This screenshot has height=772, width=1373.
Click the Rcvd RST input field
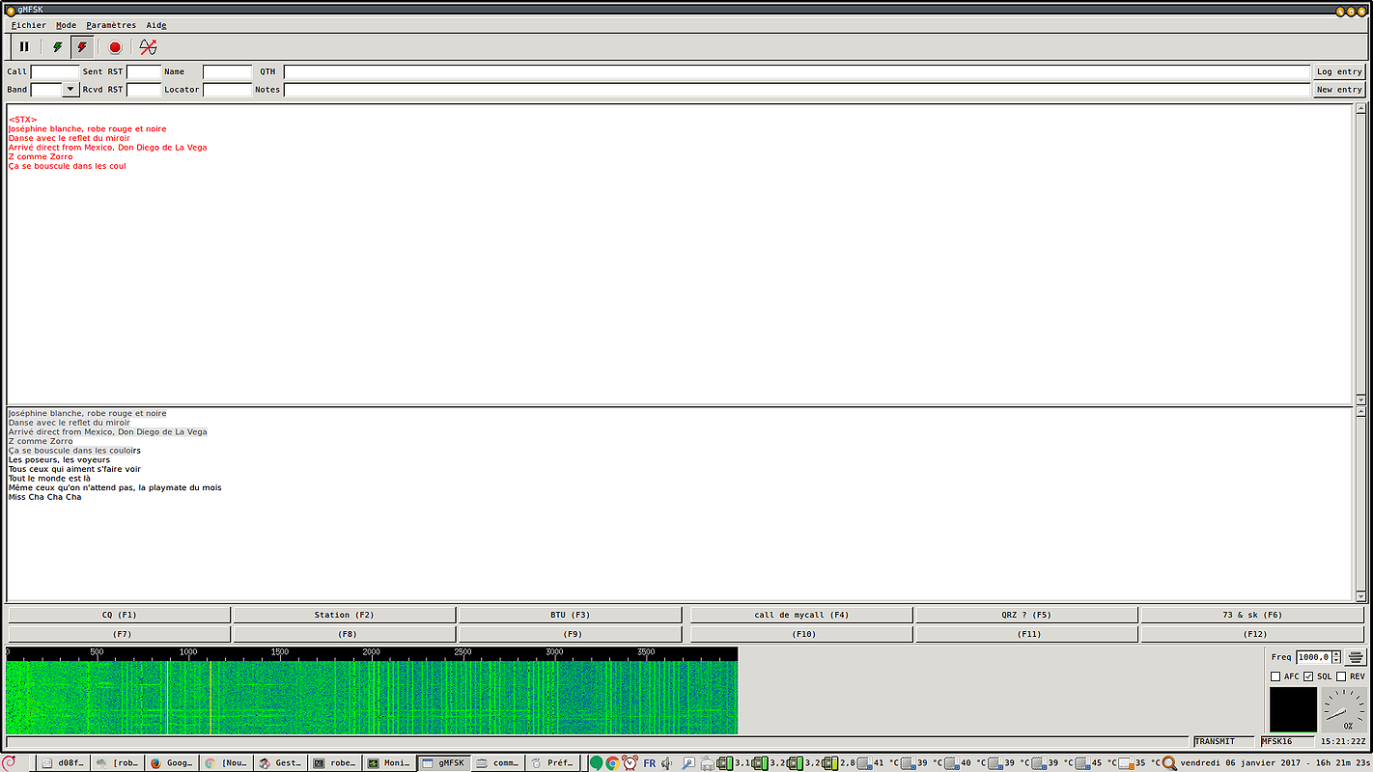pos(144,89)
